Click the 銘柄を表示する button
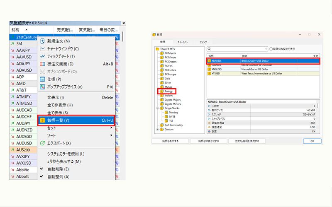Image resolution: width=332 pixels, height=207 pixels. 170,141
